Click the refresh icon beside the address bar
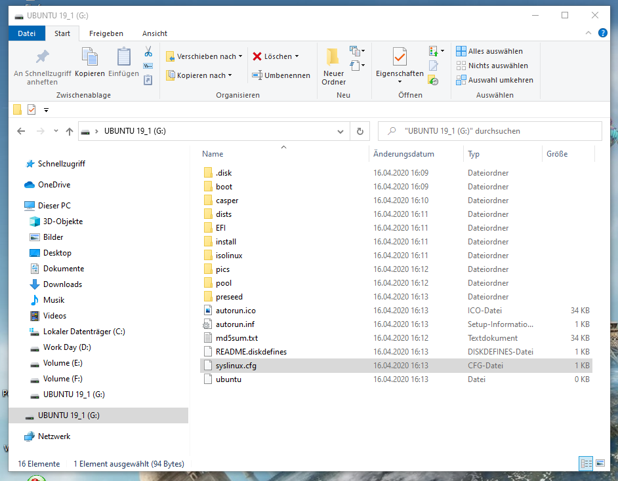Screen dimensions: 618x481 (x=360, y=131)
